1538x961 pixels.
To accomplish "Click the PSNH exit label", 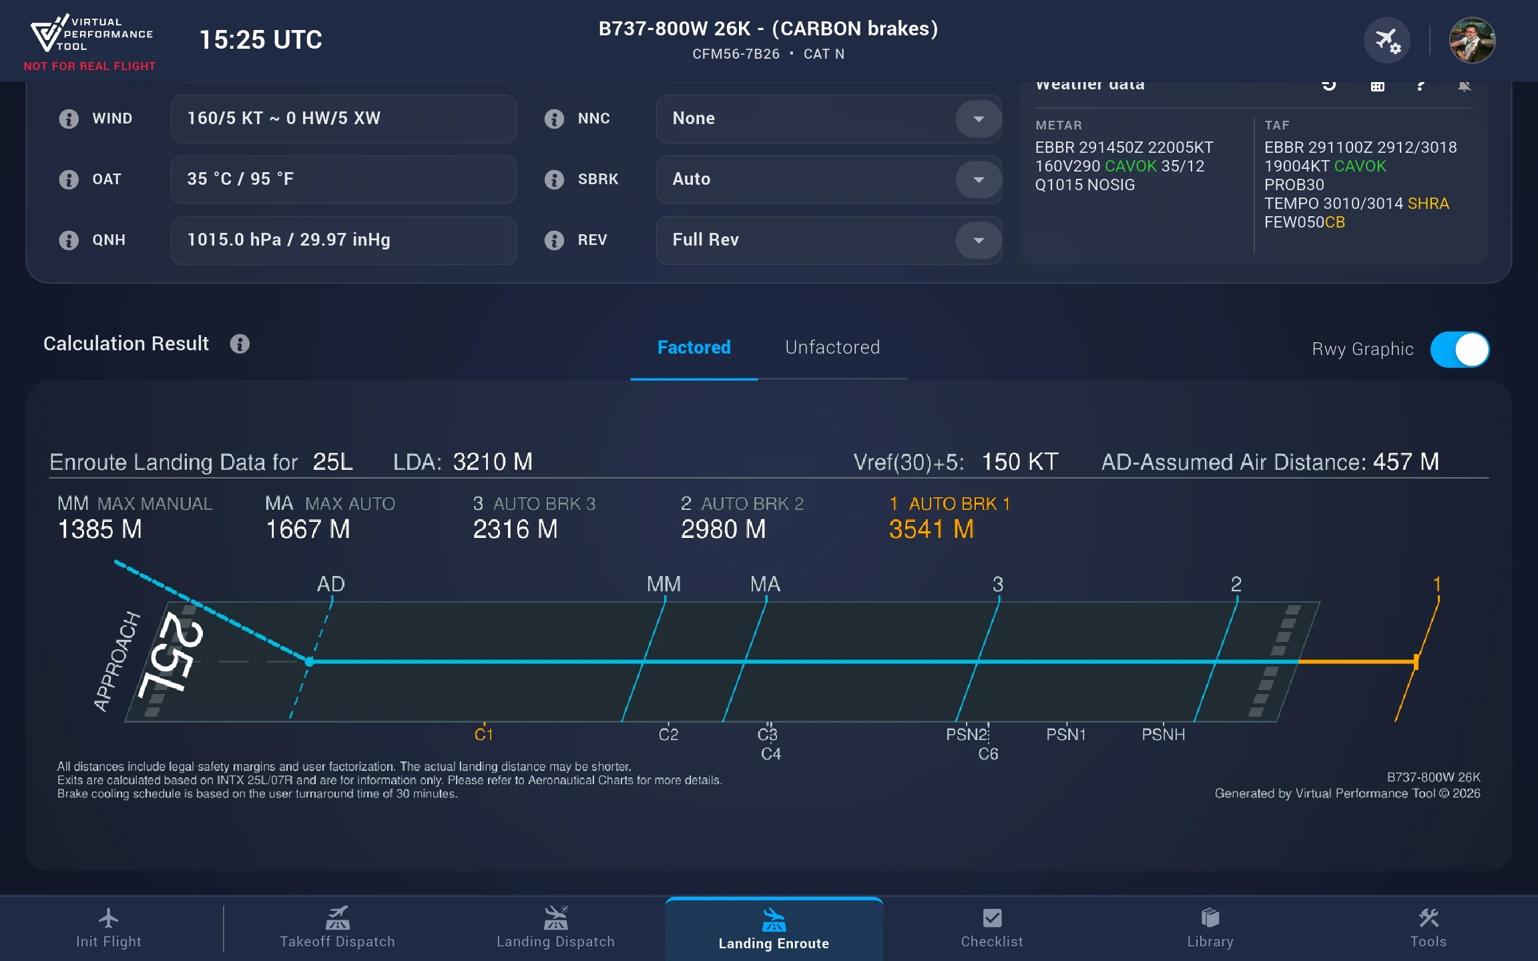I will coord(1163,735).
